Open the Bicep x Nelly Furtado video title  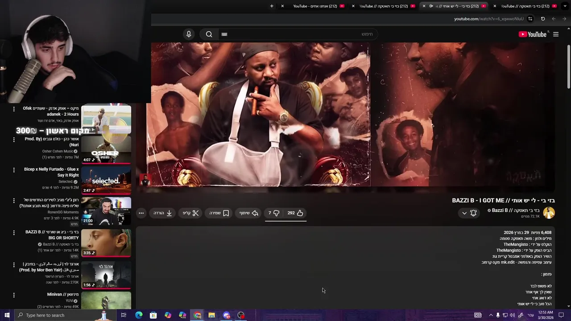click(51, 172)
